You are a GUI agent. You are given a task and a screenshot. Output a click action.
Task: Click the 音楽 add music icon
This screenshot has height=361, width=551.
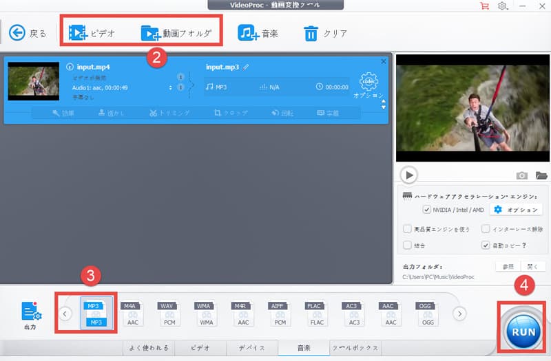coord(248,32)
